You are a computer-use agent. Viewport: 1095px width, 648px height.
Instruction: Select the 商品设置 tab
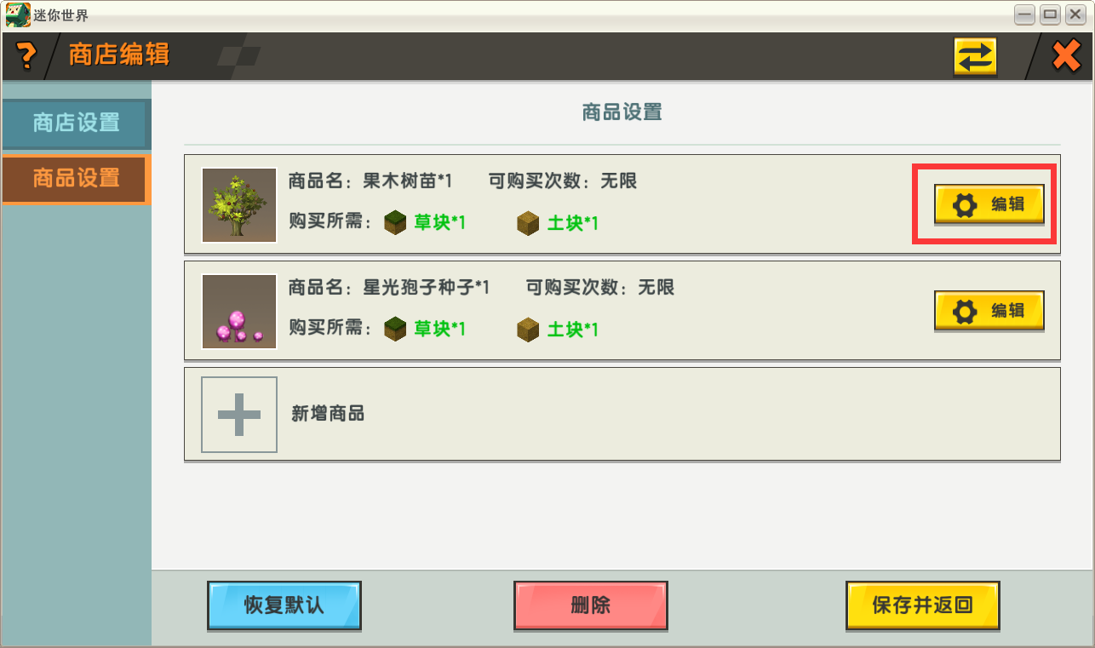[x=76, y=179]
